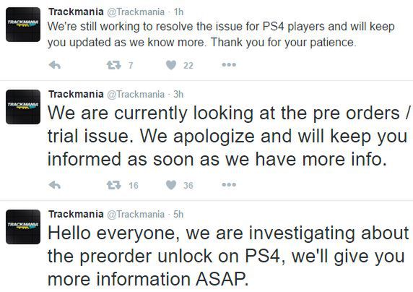The image size is (413, 292).
Task: Open Trackmania profile name on 5h tweet
Action: click(76, 214)
